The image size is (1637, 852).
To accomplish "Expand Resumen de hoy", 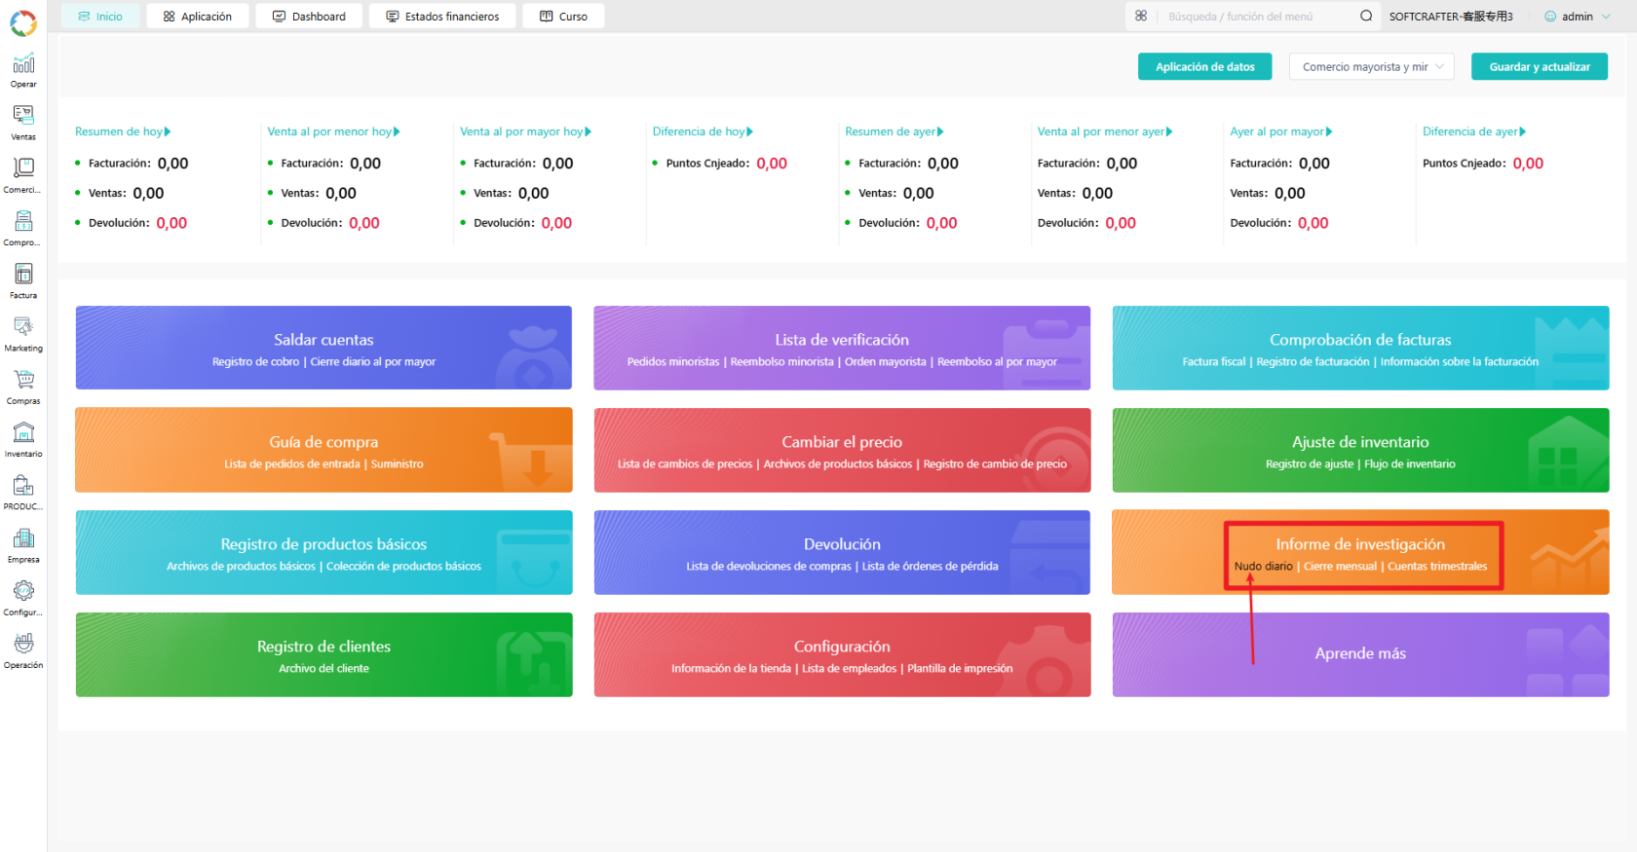I will [123, 131].
